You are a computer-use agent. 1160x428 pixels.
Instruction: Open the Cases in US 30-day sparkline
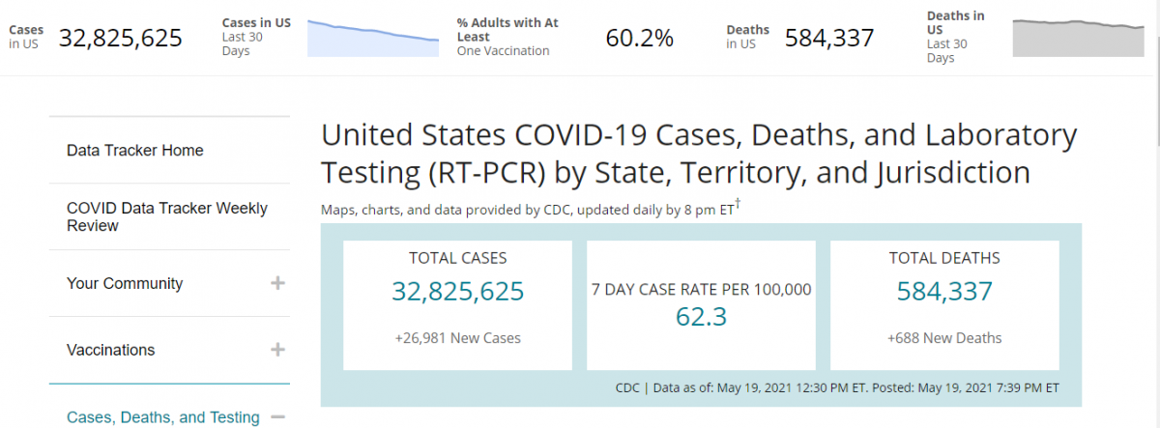pyautogui.click(x=372, y=38)
